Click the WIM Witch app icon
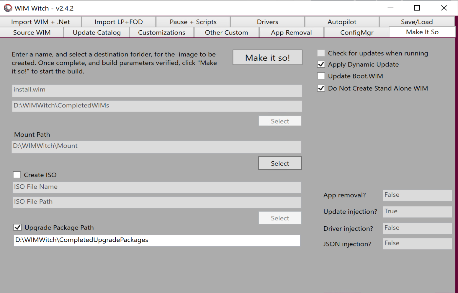 [x=8, y=8]
